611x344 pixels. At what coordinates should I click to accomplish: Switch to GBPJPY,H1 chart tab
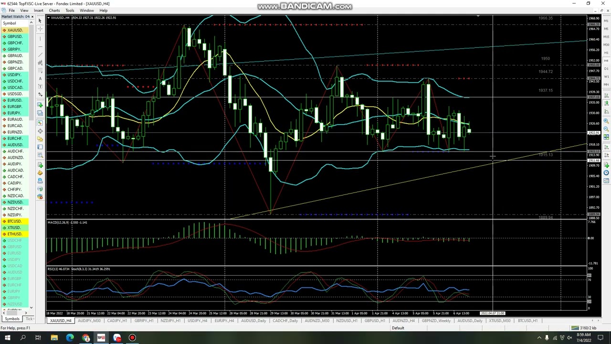coord(144,321)
